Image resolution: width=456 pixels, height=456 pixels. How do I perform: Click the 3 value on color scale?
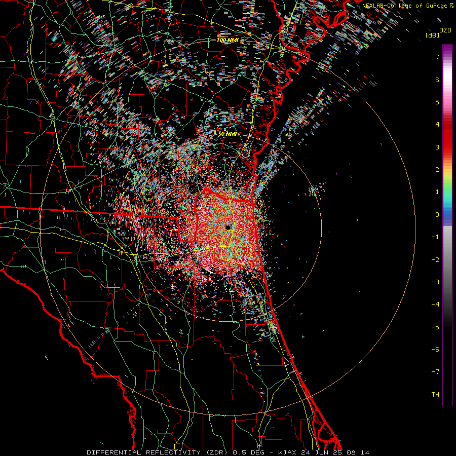pyautogui.click(x=437, y=147)
